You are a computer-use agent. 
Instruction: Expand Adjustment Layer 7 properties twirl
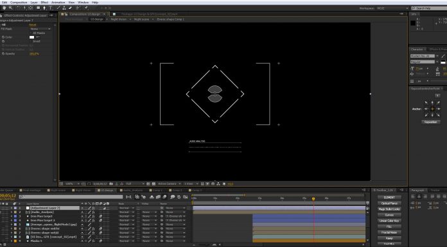[12, 208]
